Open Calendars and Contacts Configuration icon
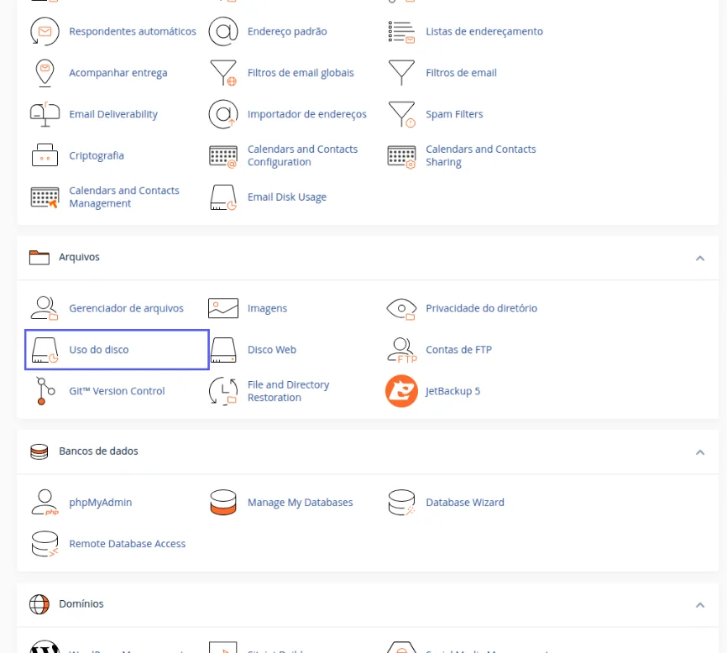 (x=223, y=156)
